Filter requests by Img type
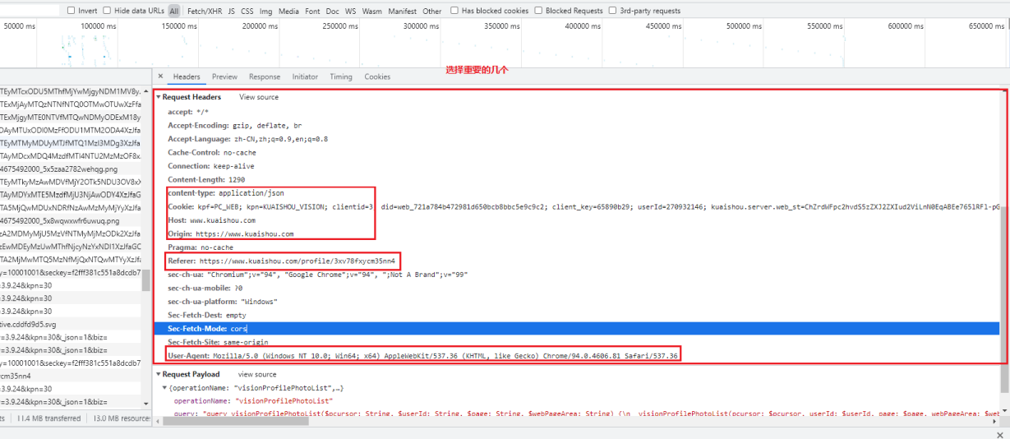 click(x=265, y=12)
